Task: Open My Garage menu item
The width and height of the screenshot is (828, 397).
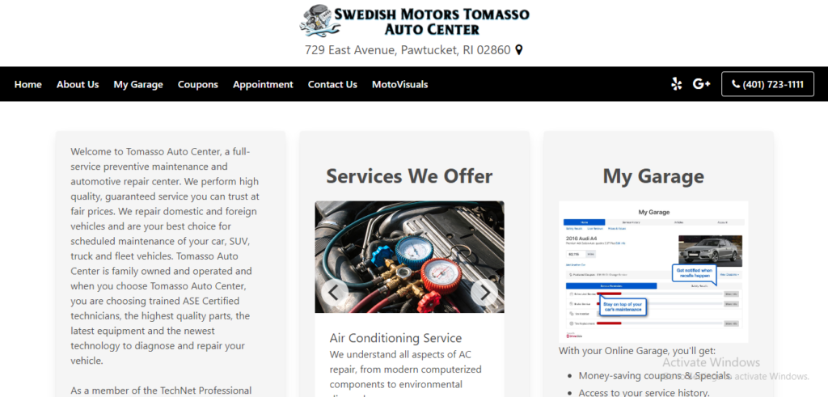Action: pyautogui.click(x=138, y=84)
